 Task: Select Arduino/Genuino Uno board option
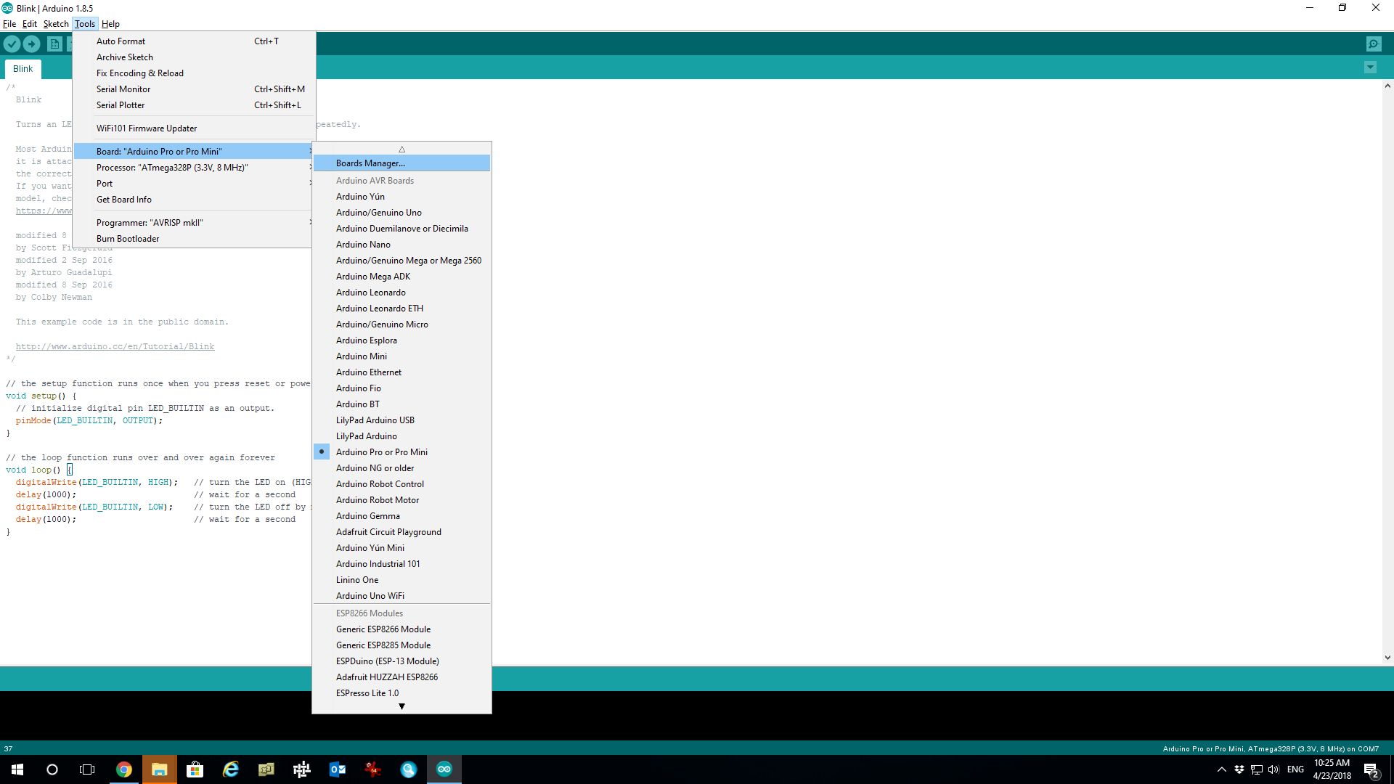[x=378, y=213]
